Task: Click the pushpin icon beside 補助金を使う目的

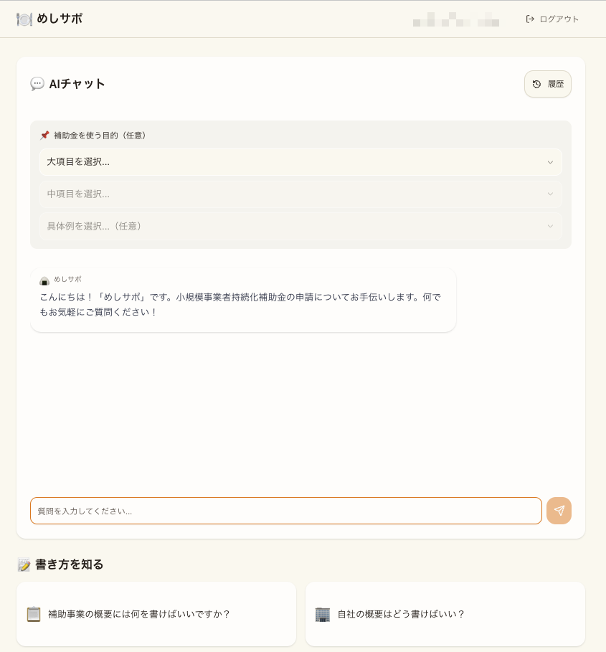Action: click(44, 135)
